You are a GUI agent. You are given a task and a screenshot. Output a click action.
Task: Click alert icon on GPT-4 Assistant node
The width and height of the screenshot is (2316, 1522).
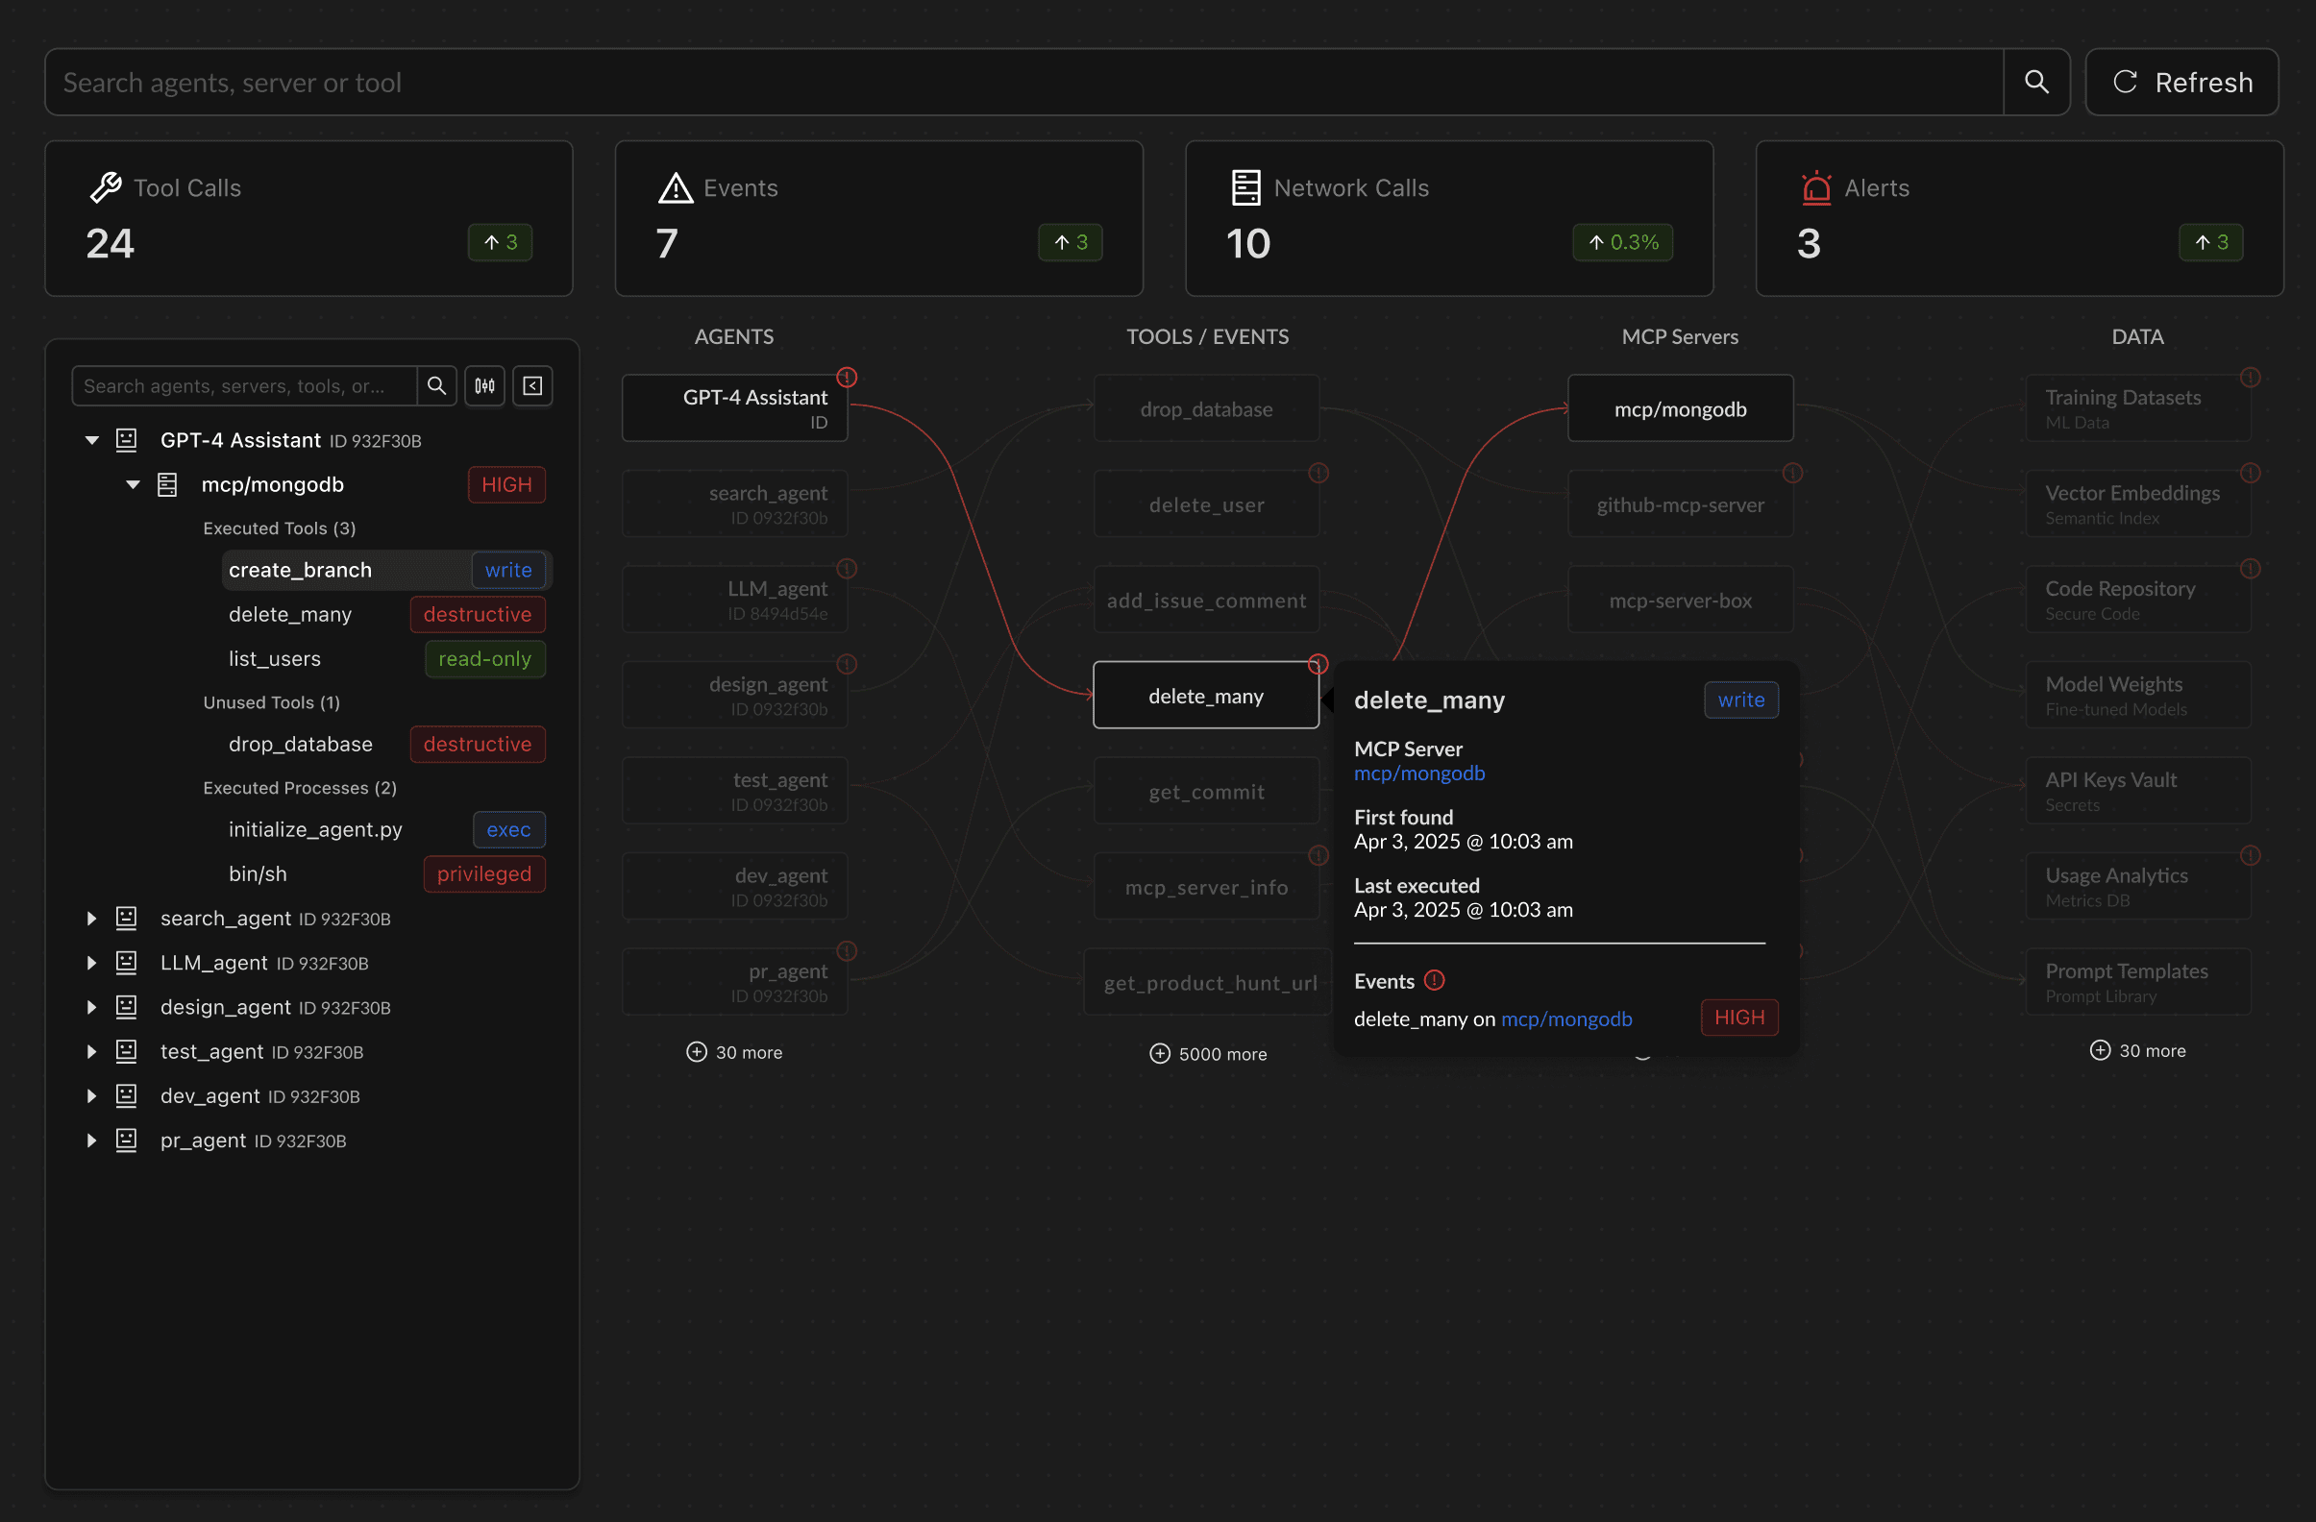pos(847,377)
